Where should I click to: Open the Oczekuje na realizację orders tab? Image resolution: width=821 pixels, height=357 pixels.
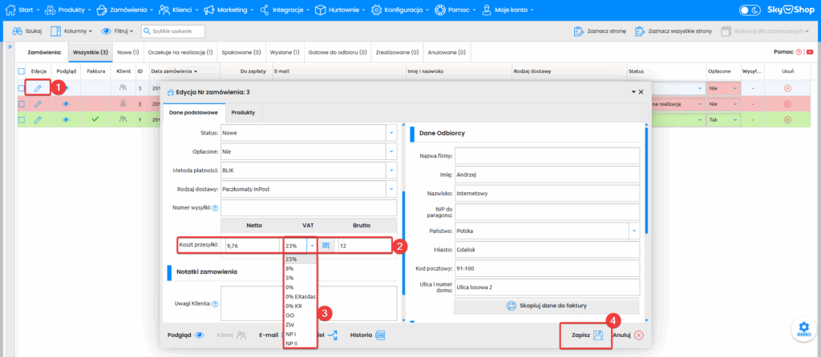[180, 52]
